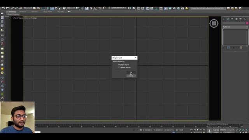
Task: Toggle the Spinner Snap icon
Action: tap(104, 8)
